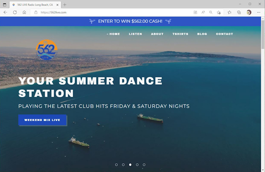The width and height of the screenshot is (265, 172).
Task: Select the second slide indicator dot
Action: pyautogui.click(x=123, y=165)
